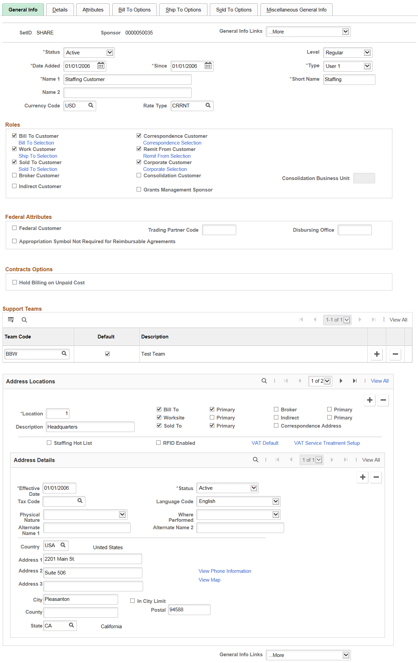This screenshot has width=418, height=663.
Task: Open top General Info Links dropdown
Action: 308,31
